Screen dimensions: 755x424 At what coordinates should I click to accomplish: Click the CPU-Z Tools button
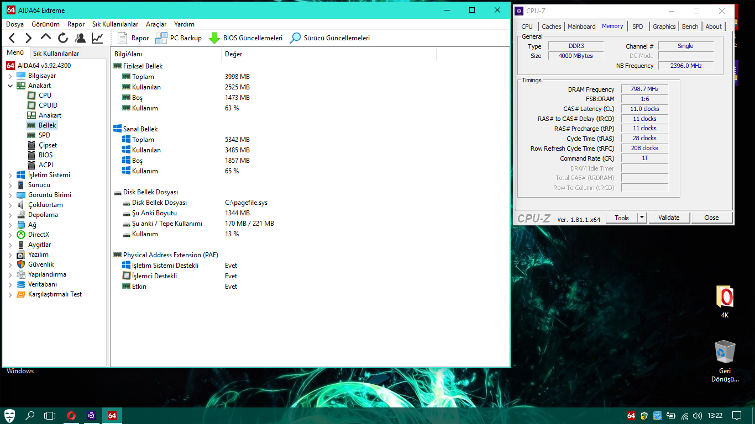[622, 218]
